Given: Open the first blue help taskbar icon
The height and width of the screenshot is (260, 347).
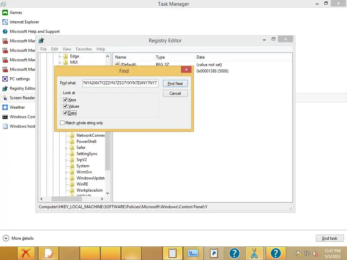Looking at the screenshot, I should tap(234, 253).
